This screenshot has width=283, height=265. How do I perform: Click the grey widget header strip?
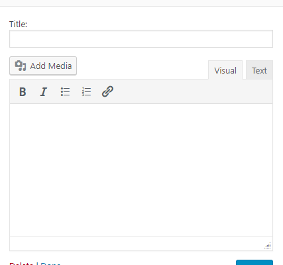141,3
